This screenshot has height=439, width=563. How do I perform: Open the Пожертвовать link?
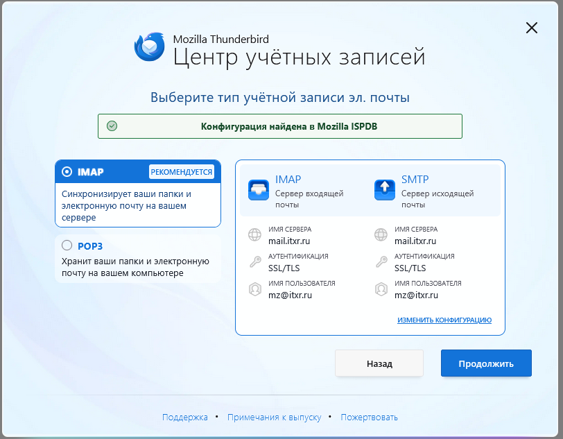tap(369, 418)
